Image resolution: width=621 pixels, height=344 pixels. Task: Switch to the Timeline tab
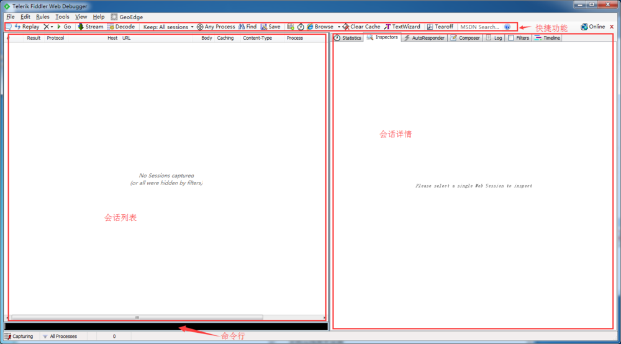547,38
